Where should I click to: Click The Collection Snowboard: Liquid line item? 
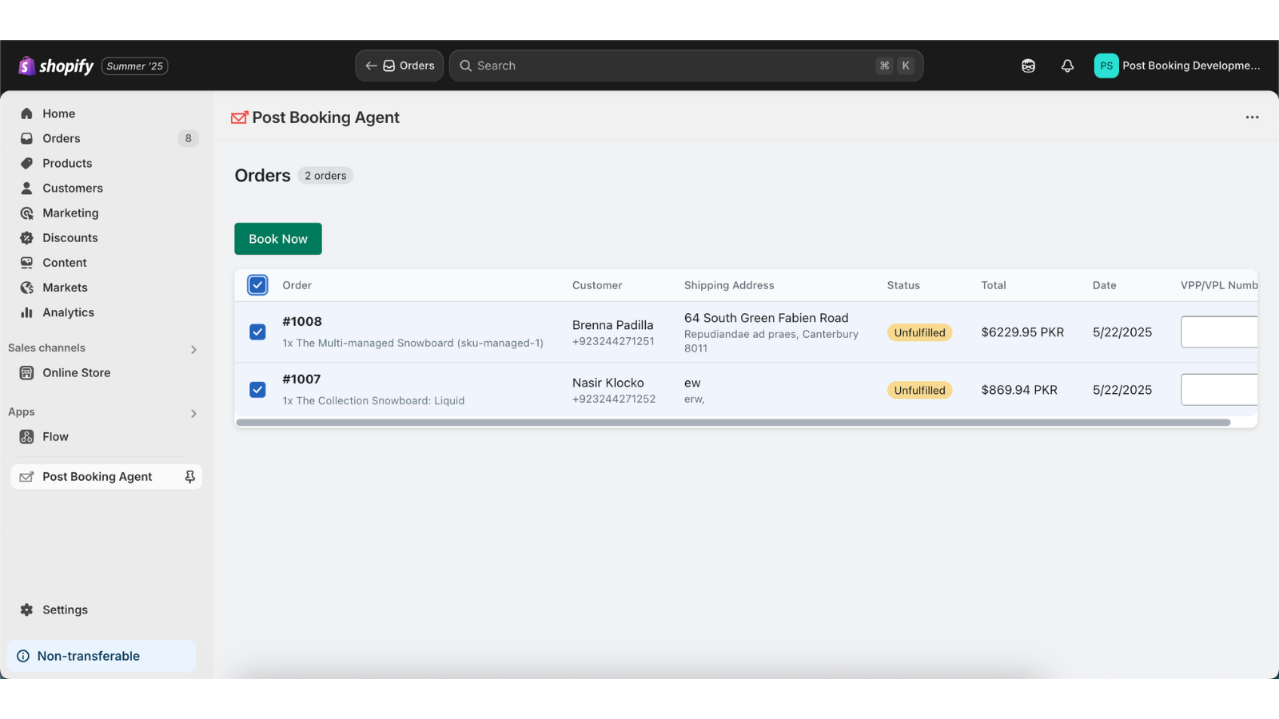tap(373, 400)
